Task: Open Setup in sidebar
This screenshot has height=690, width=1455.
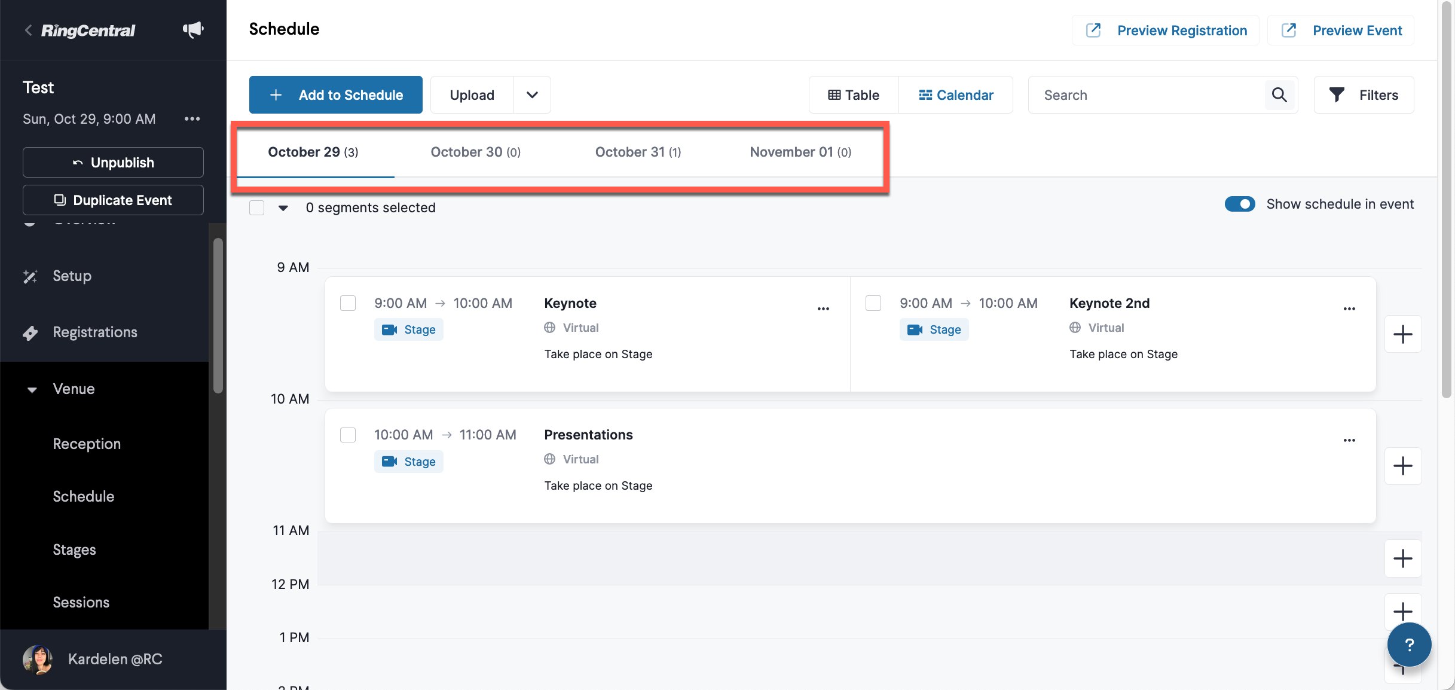Action: pos(72,276)
